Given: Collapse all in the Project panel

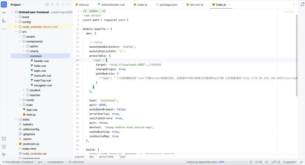Looking at the screenshot, I should (58, 5).
